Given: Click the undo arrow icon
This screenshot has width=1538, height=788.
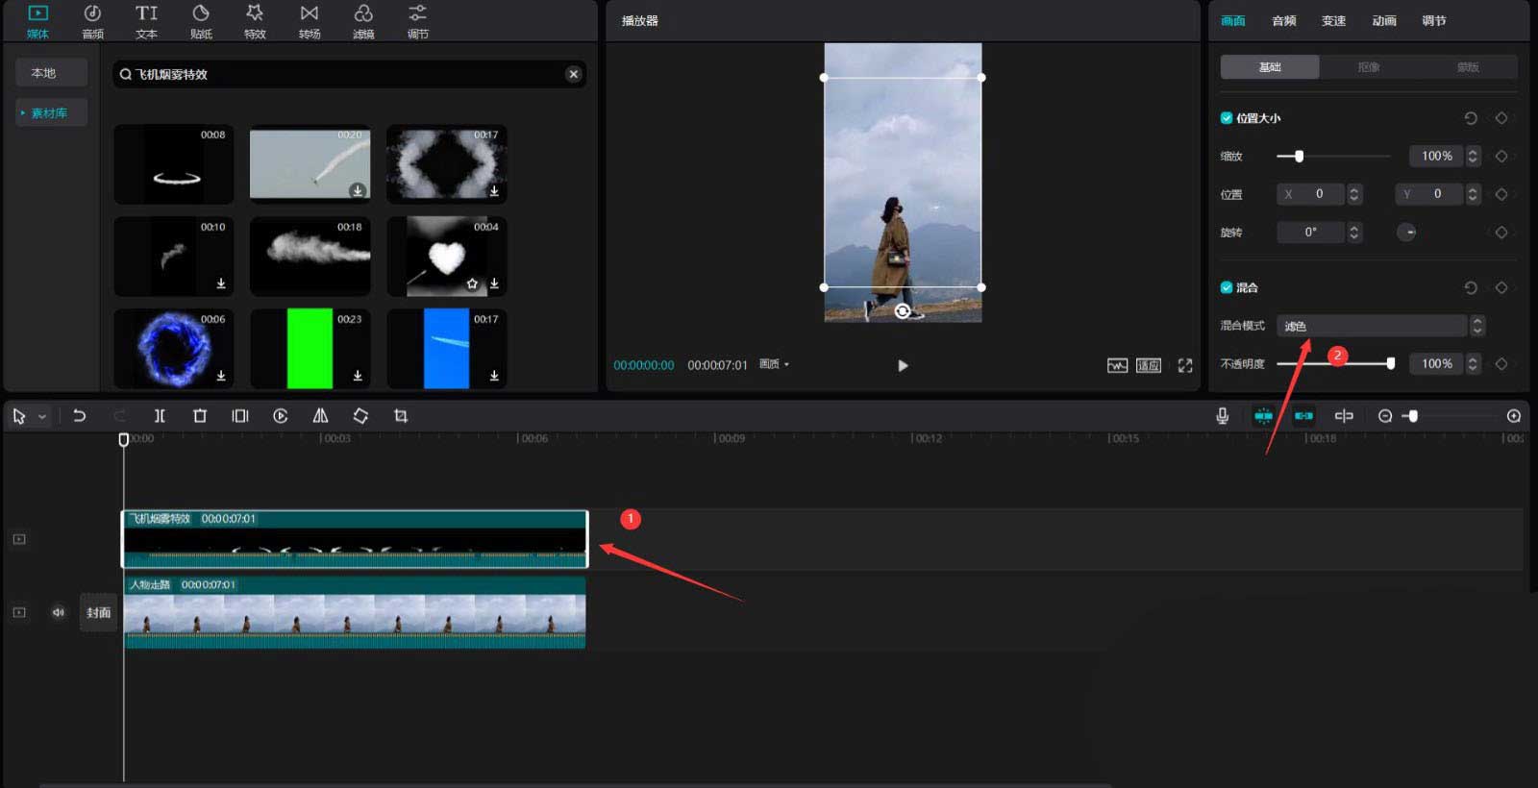Looking at the screenshot, I should click(80, 416).
